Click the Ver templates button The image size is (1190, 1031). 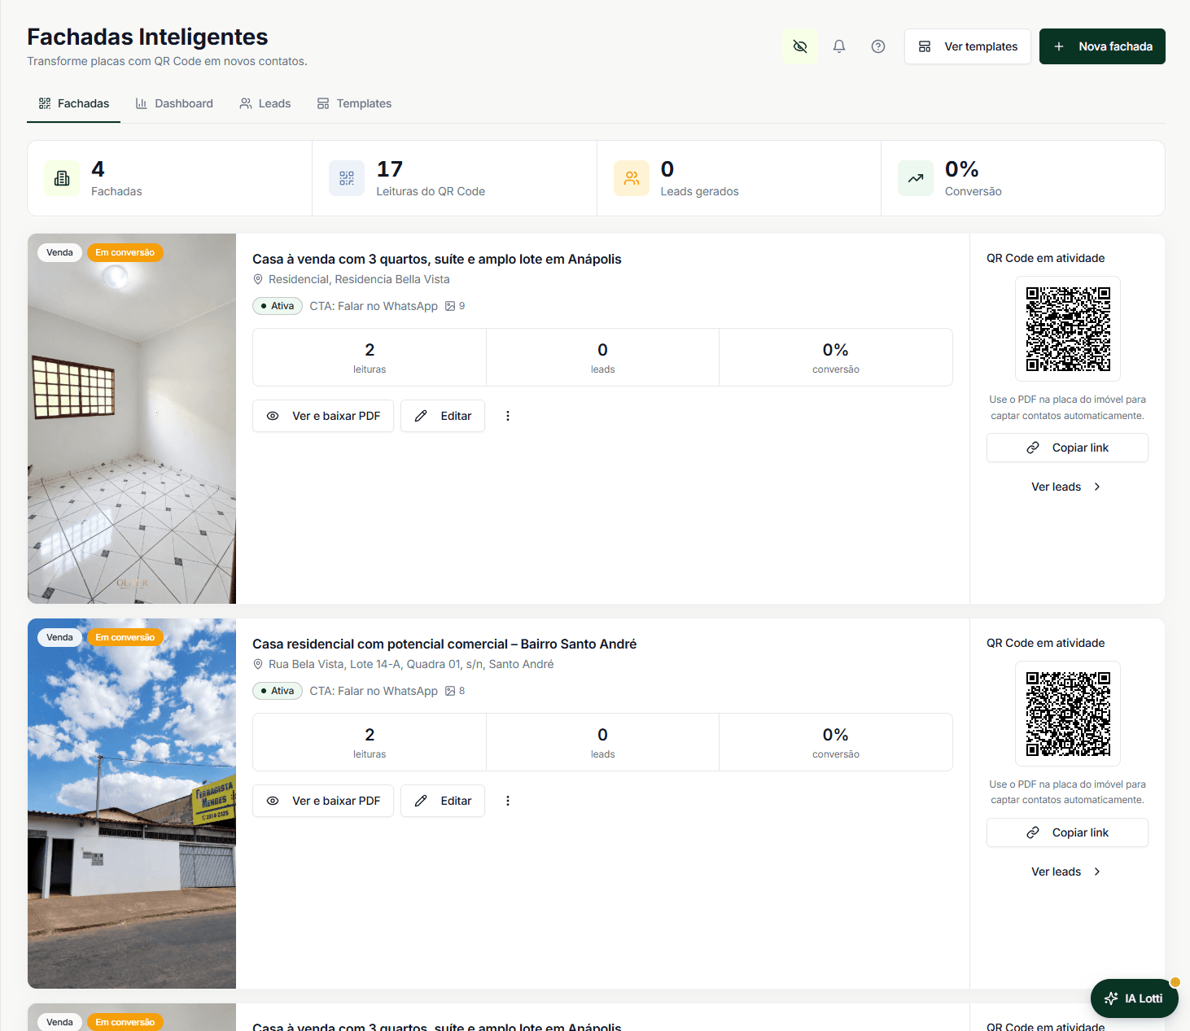[968, 46]
